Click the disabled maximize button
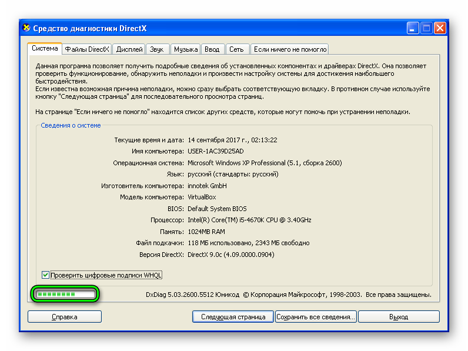Viewport: 468px width, 351px height. [426, 28]
